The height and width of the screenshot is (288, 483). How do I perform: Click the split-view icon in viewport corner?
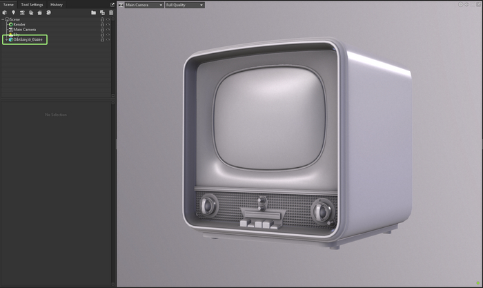tap(466, 4)
